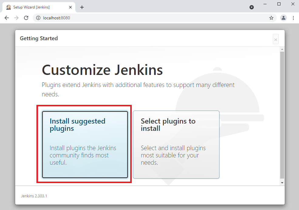299x210 pixels.
Task: Click the Jenkins 2.303.1 version text
Action: click(x=34, y=196)
